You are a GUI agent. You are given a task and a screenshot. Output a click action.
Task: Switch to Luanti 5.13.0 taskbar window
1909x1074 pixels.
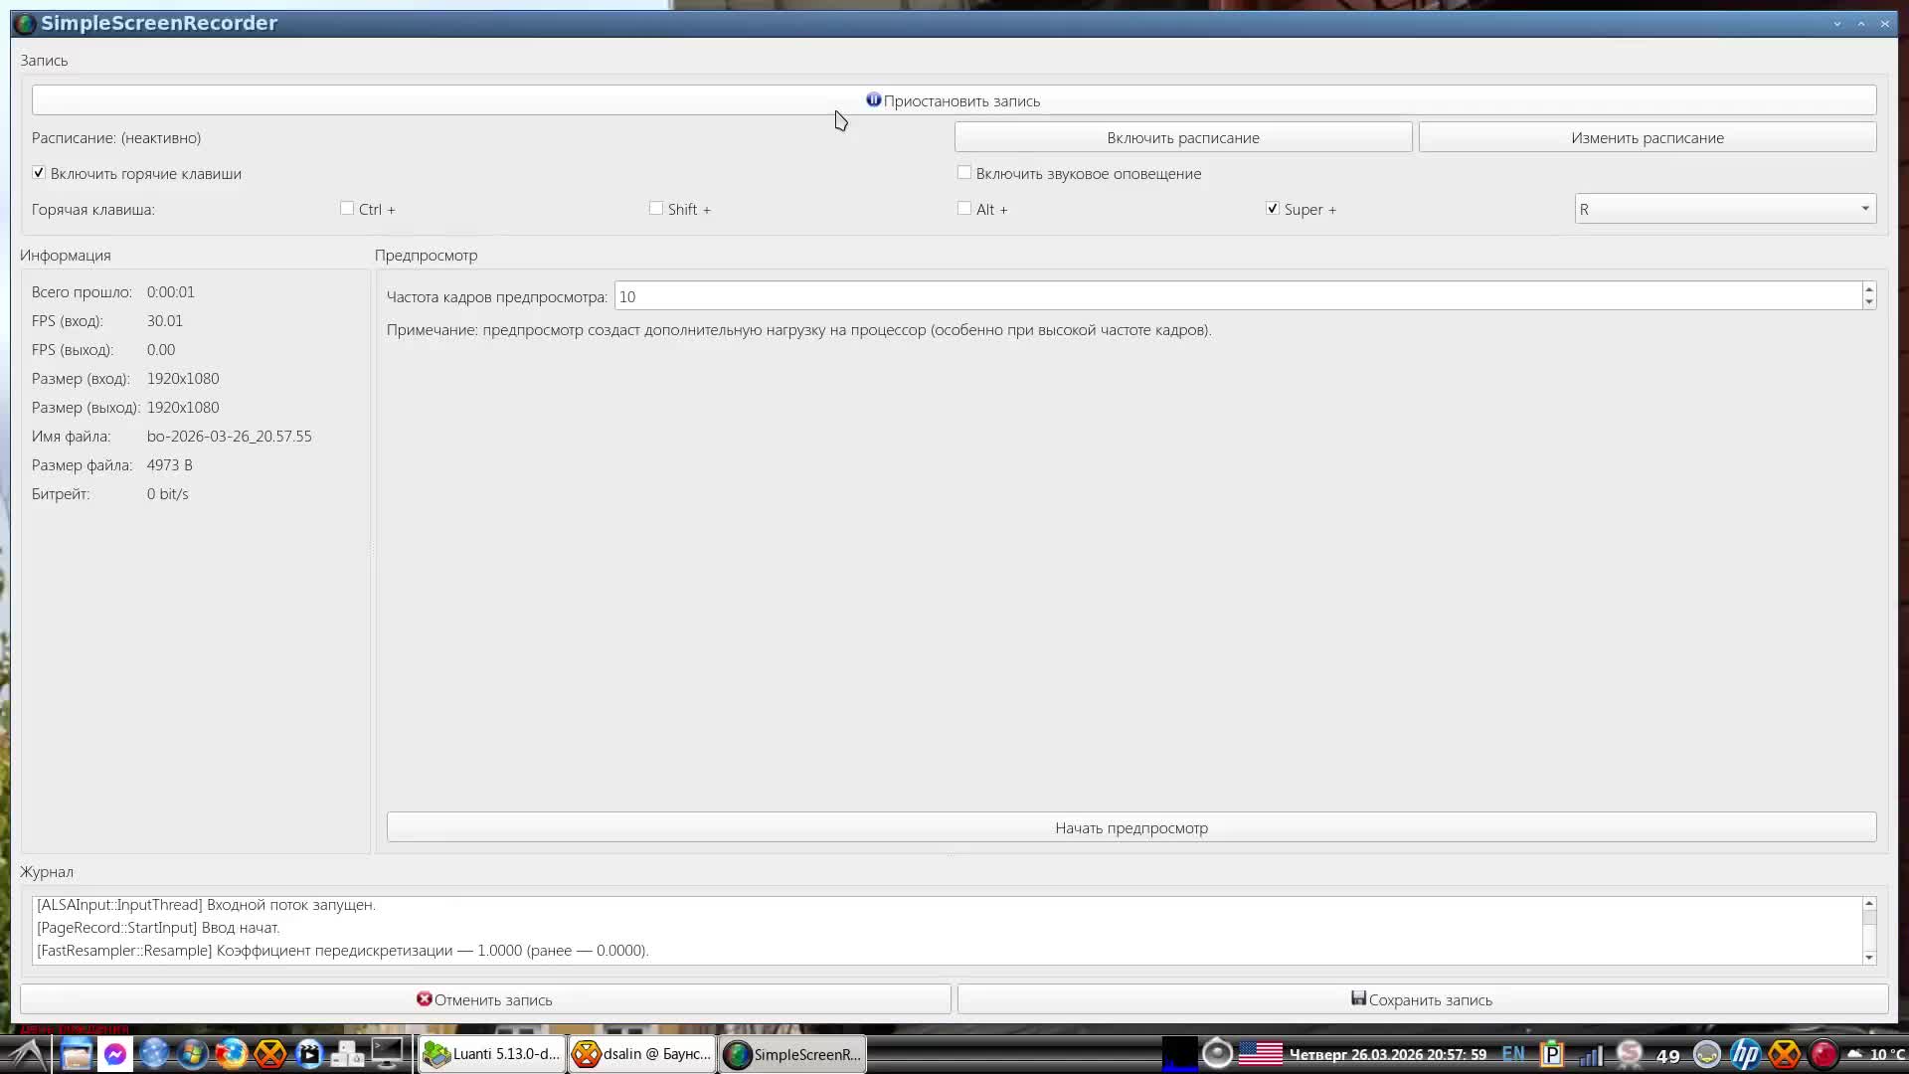point(492,1054)
